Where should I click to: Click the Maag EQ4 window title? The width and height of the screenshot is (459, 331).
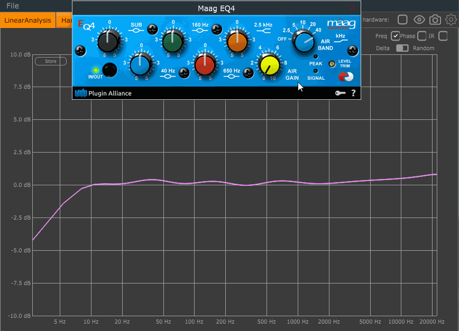tap(216, 8)
